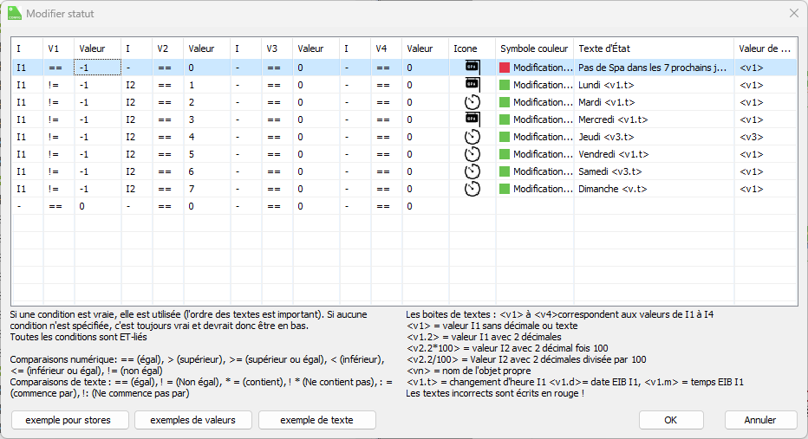This screenshot has height=439, width=808.
Task: Click the 'Valeur de ...' column header
Action: 766,48
